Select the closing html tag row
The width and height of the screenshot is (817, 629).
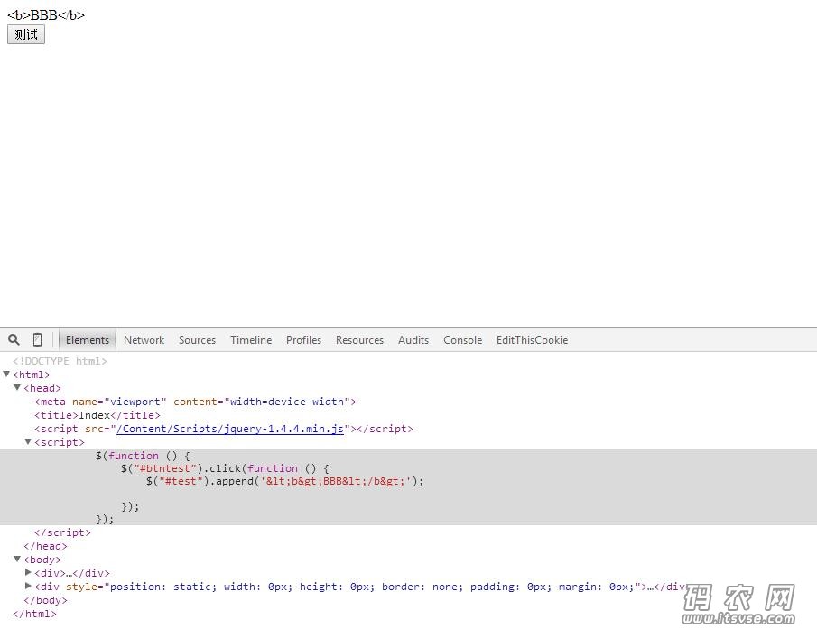pos(34,614)
